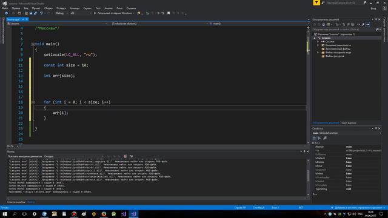Click the Quick Launch search field

346,2
